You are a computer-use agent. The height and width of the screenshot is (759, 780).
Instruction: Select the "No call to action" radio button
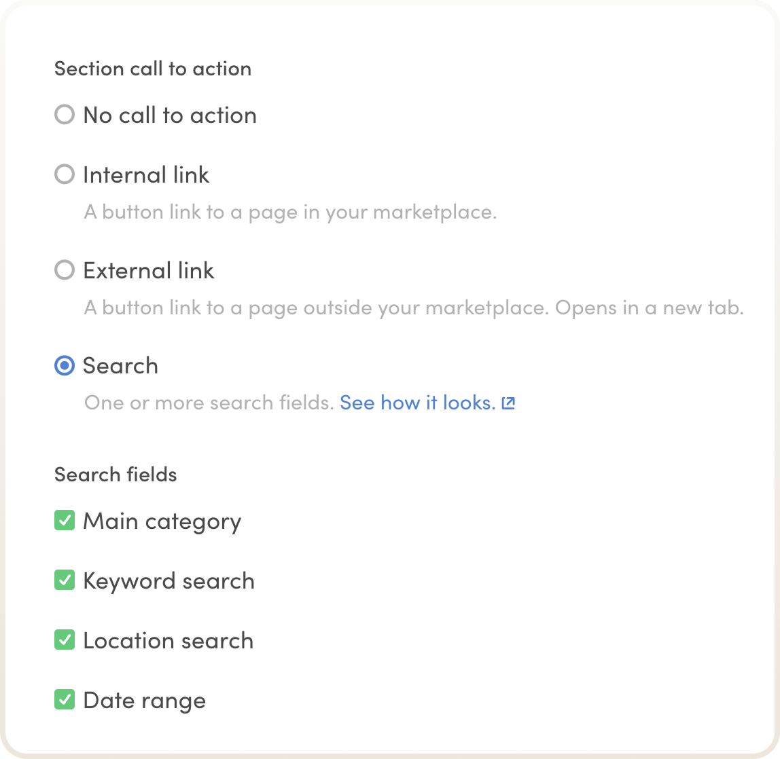coord(65,115)
